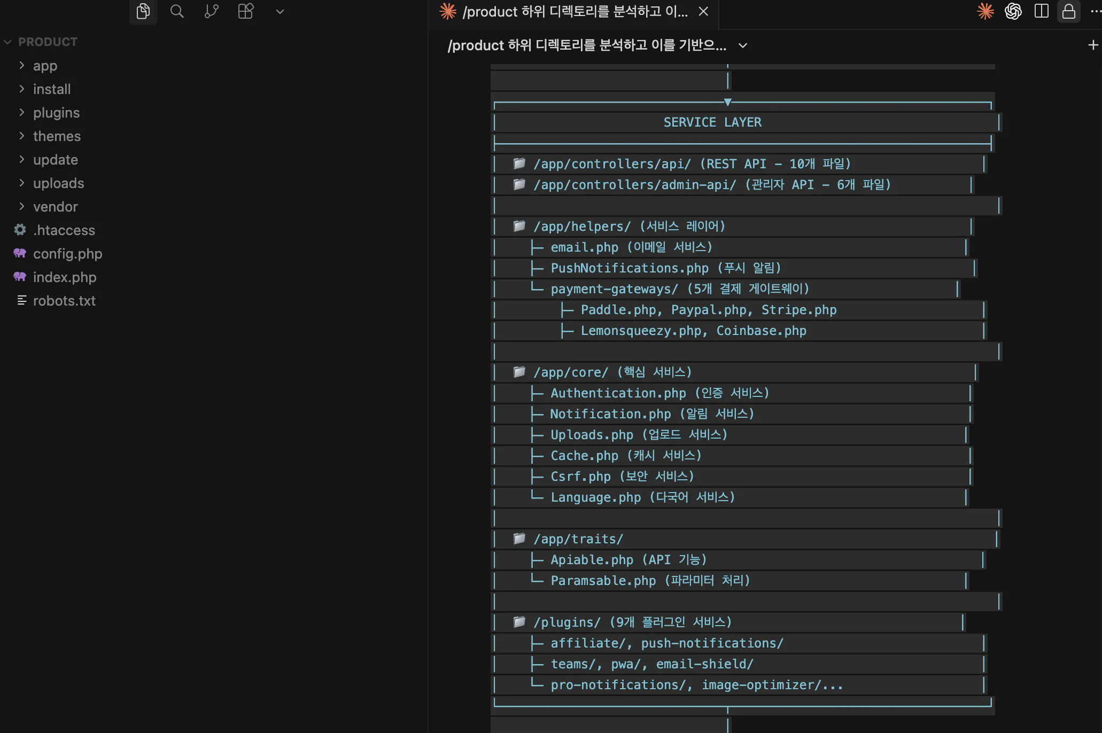Show additional activity bar views chevron
Screen dimensions: 1102x733
tap(280, 11)
